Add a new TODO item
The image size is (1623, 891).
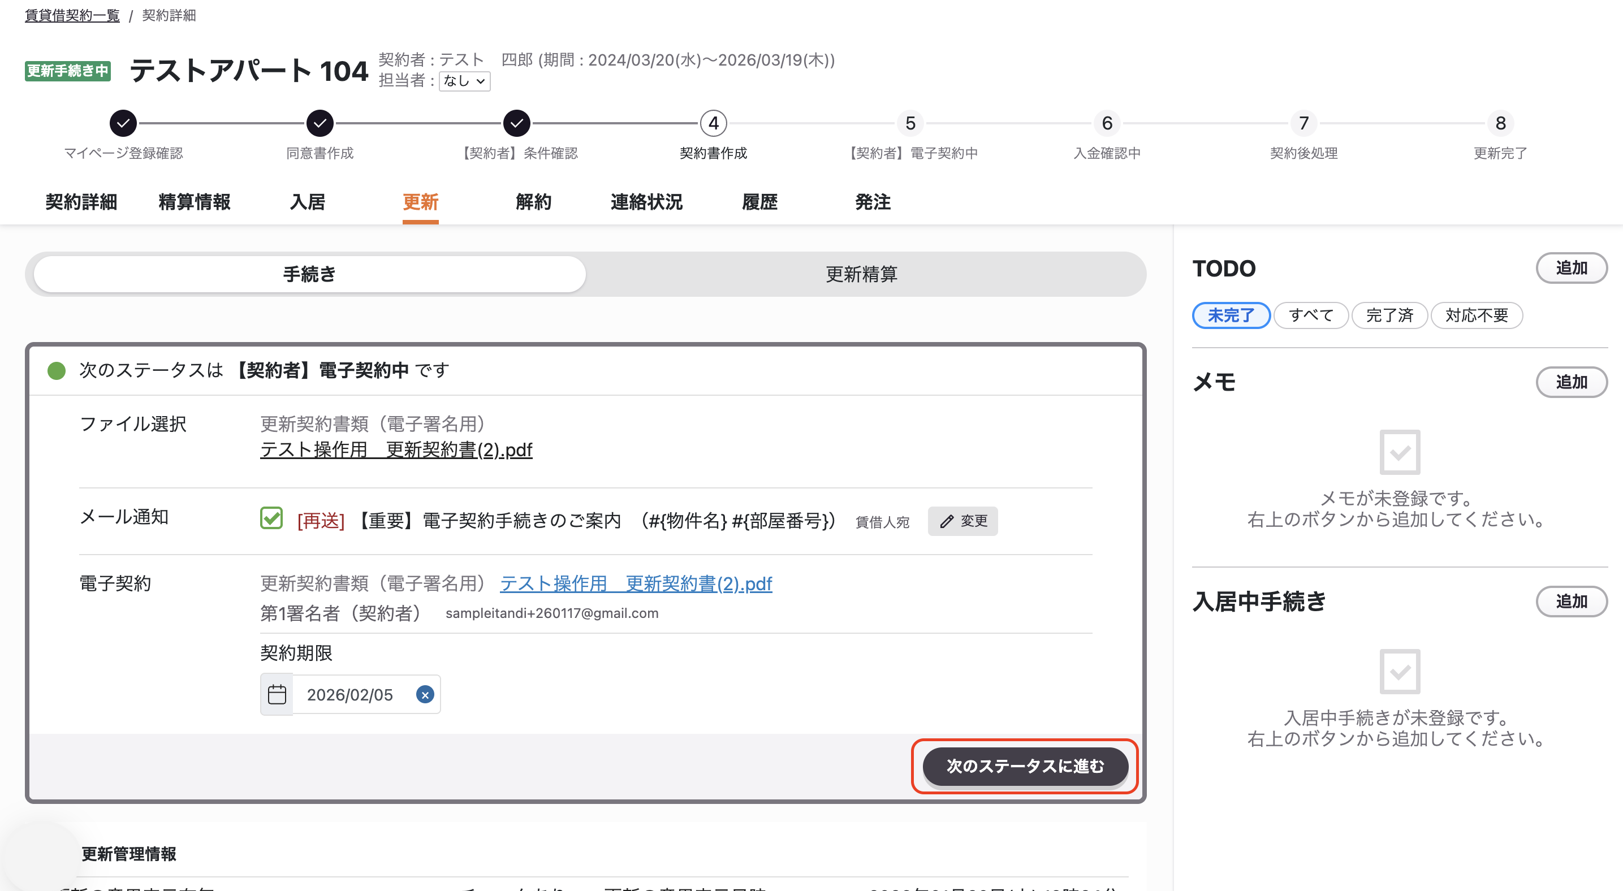(1572, 268)
